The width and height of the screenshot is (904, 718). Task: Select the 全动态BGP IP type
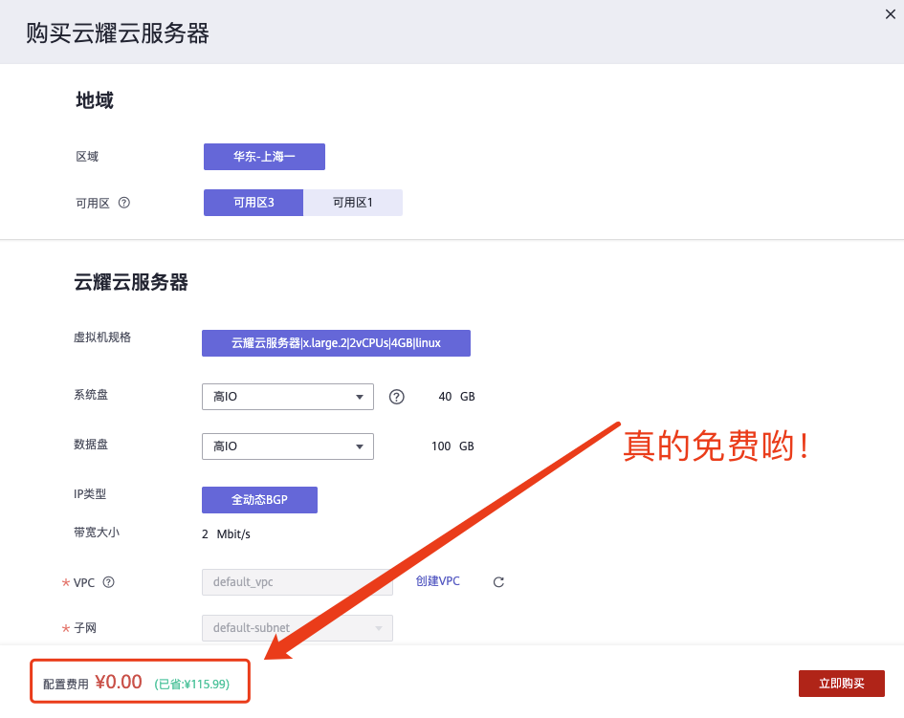point(259,500)
